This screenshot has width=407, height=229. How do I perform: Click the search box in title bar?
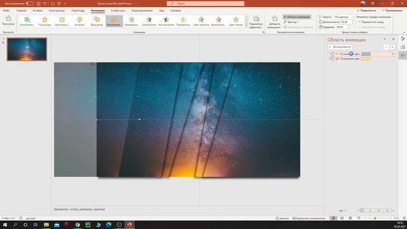pos(205,4)
